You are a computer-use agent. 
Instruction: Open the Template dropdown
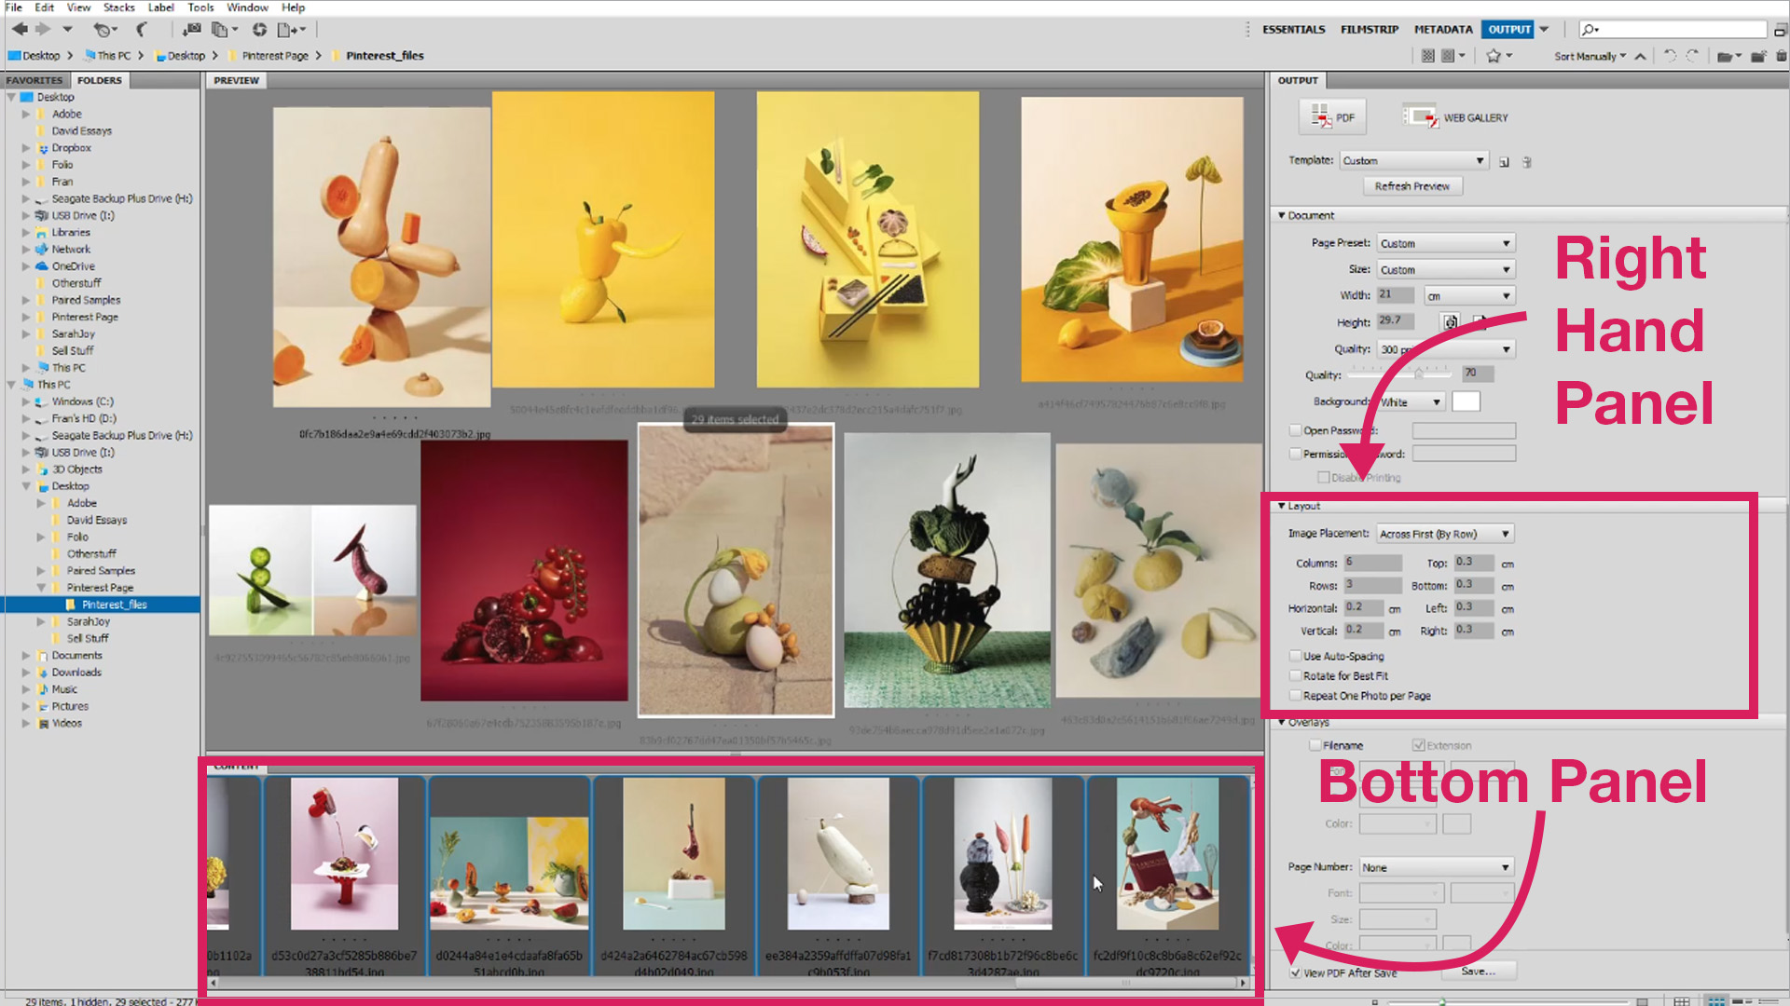[1413, 161]
